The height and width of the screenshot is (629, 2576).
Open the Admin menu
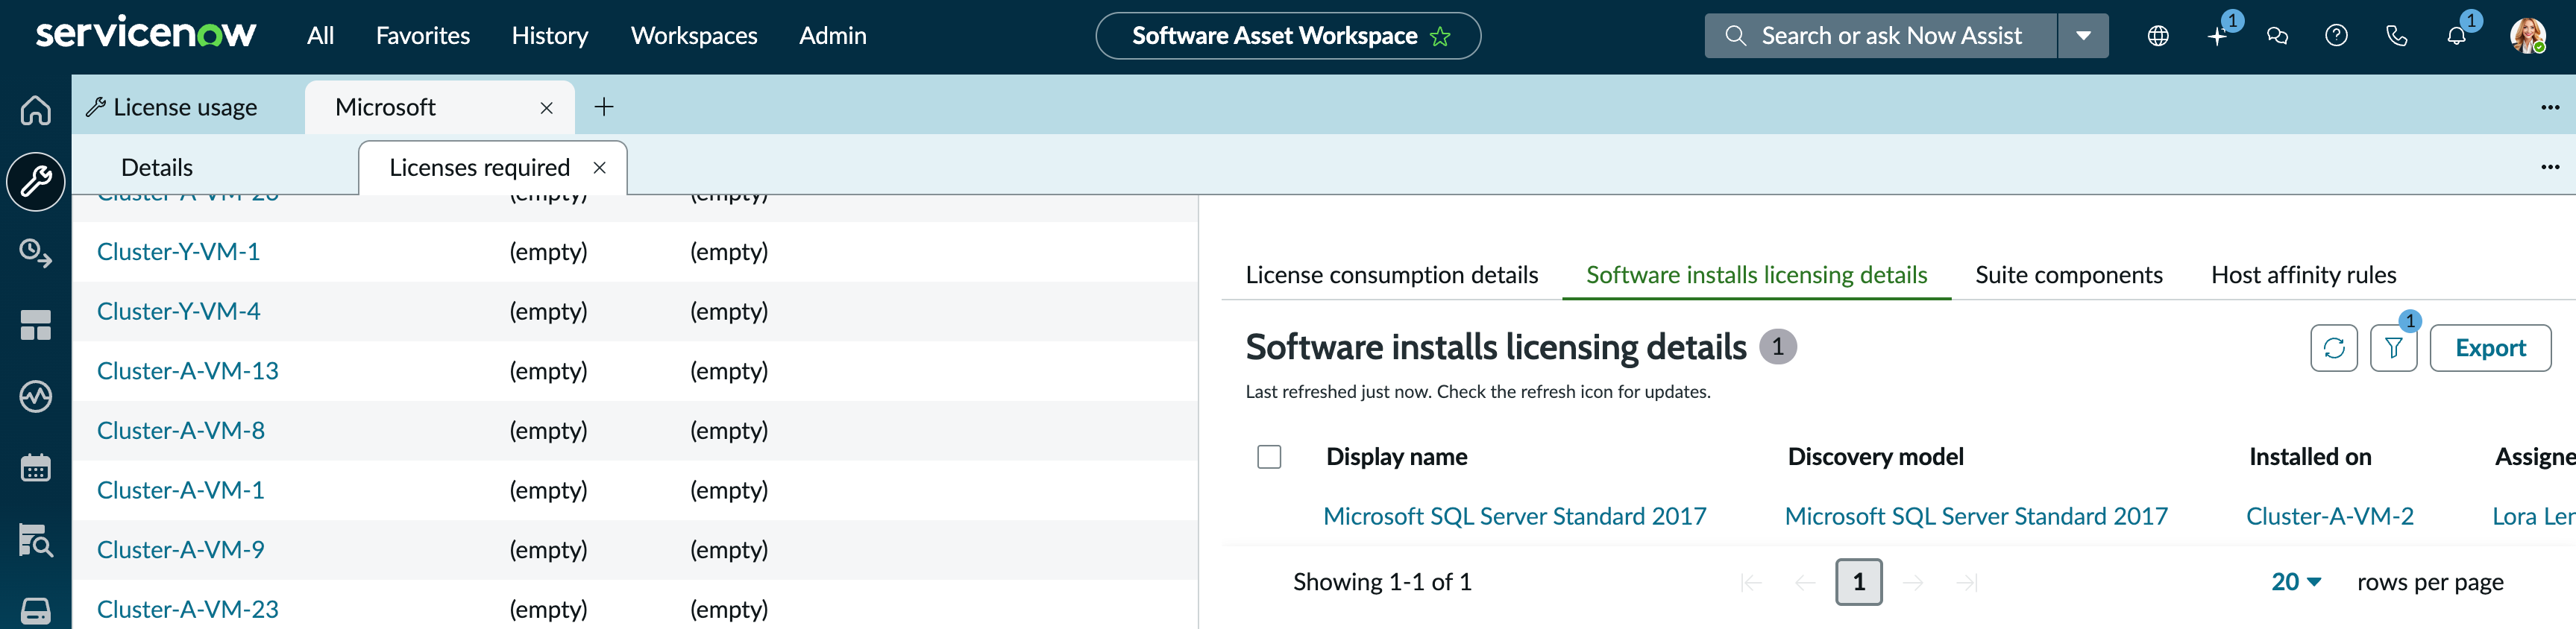click(833, 36)
